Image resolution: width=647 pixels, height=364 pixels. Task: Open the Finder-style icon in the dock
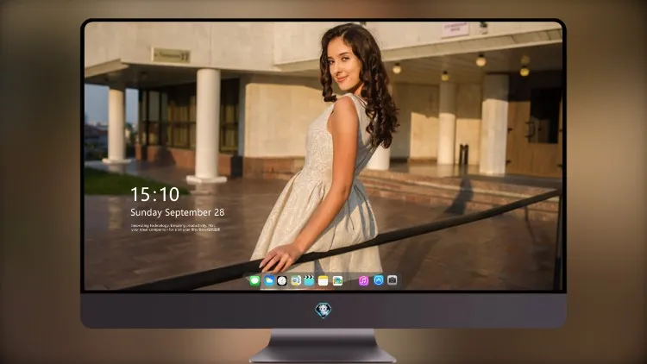pyautogui.click(x=296, y=280)
